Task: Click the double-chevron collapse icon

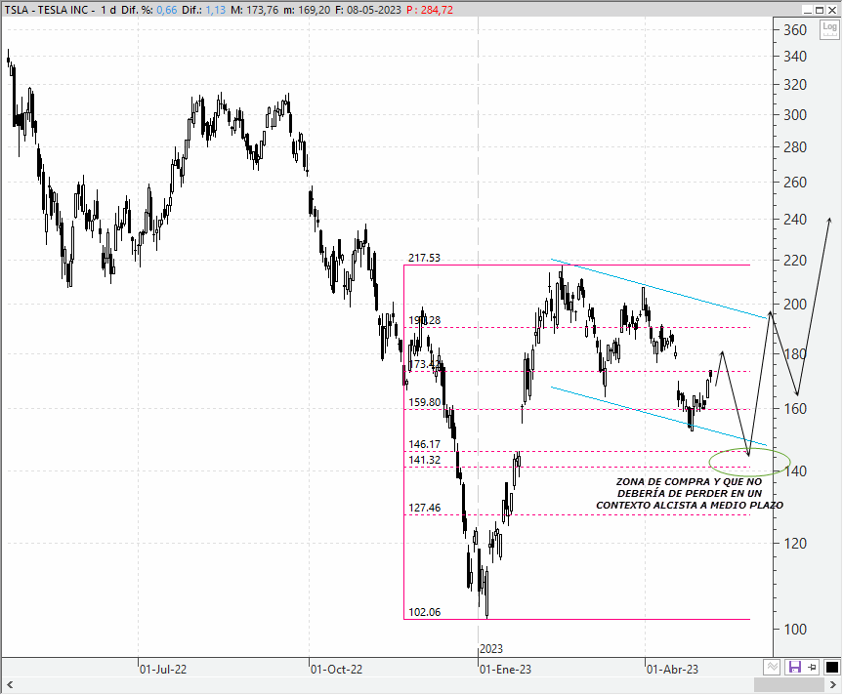Action: [x=772, y=667]
